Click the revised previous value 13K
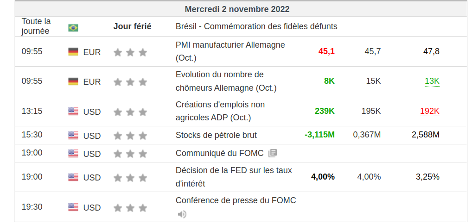 point(432,81)
